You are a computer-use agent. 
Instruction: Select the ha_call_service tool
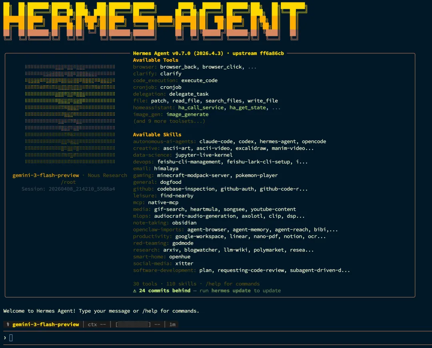tap(201, 107)
